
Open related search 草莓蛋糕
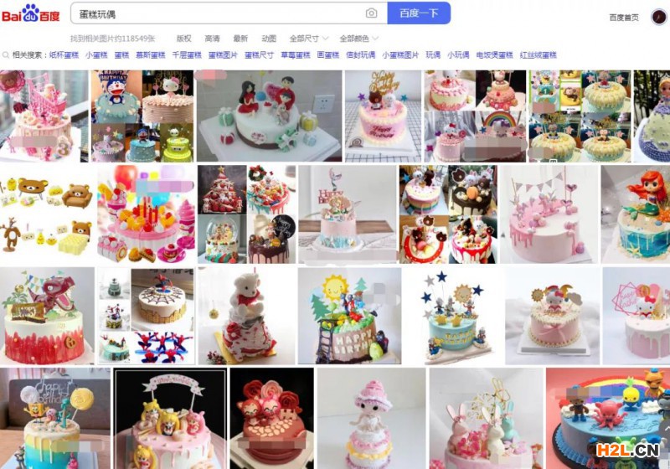(296, 55)
